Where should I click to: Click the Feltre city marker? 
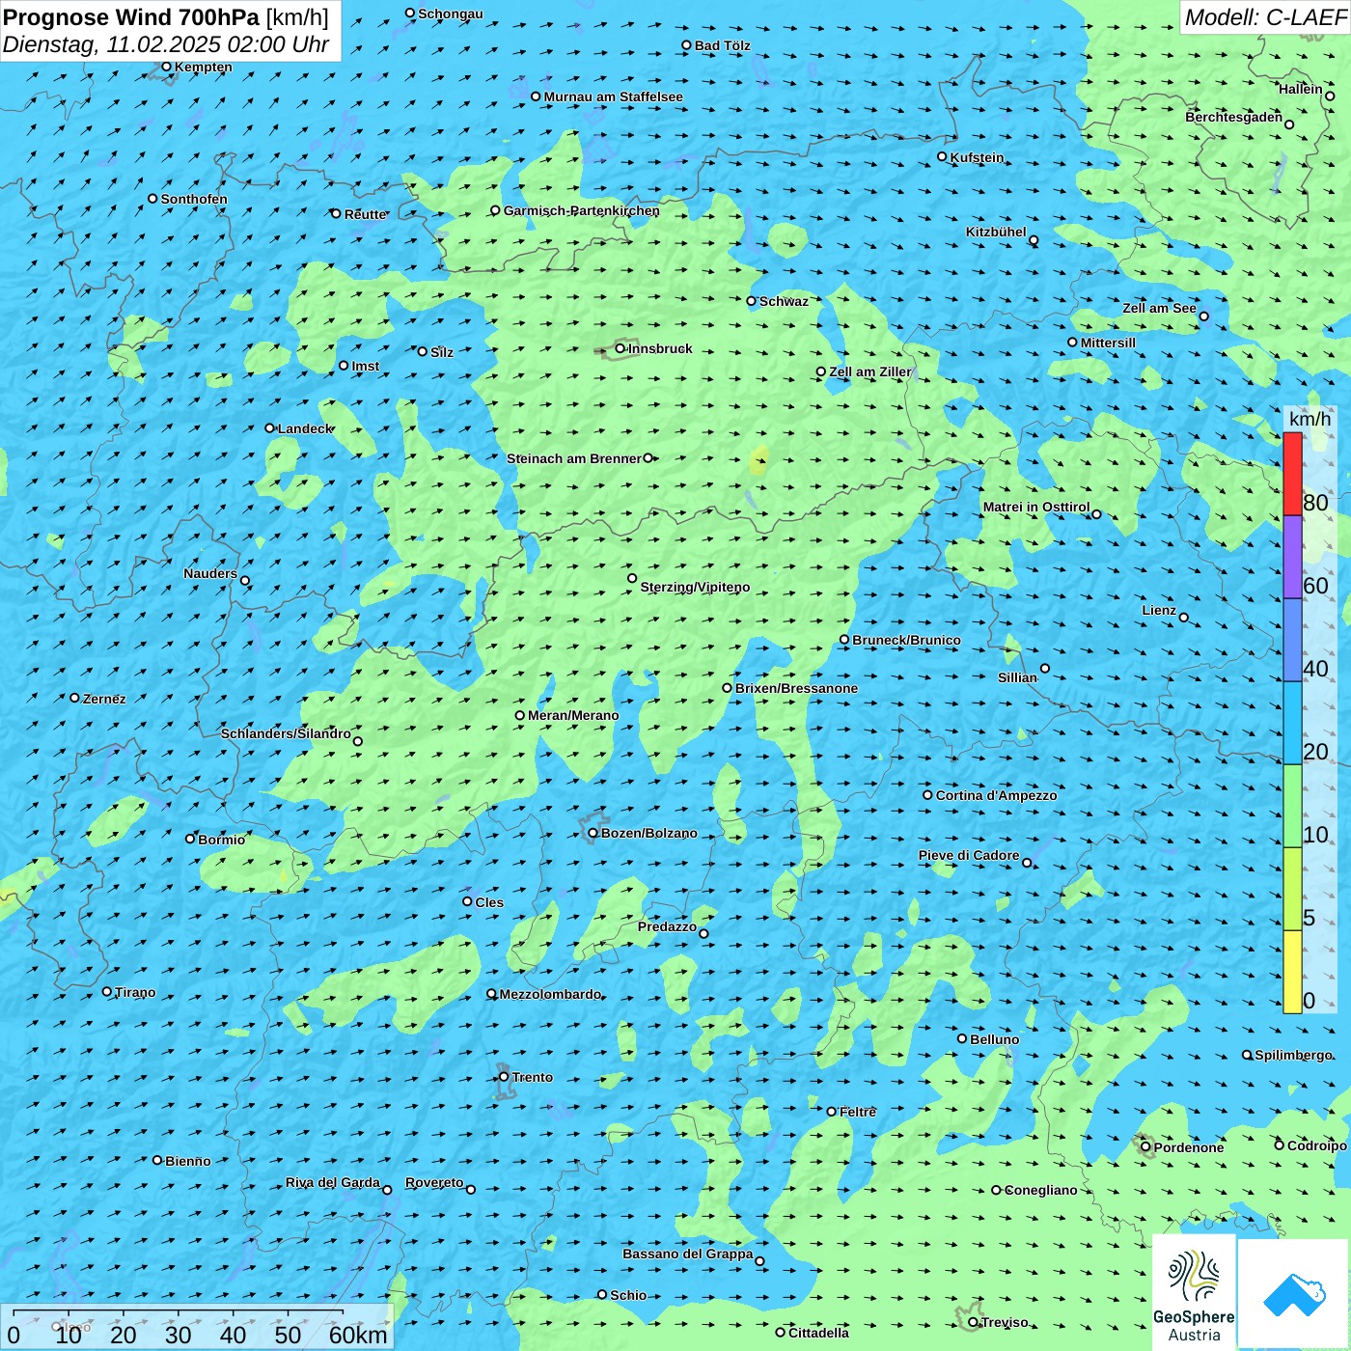(x=832, y=1112)
